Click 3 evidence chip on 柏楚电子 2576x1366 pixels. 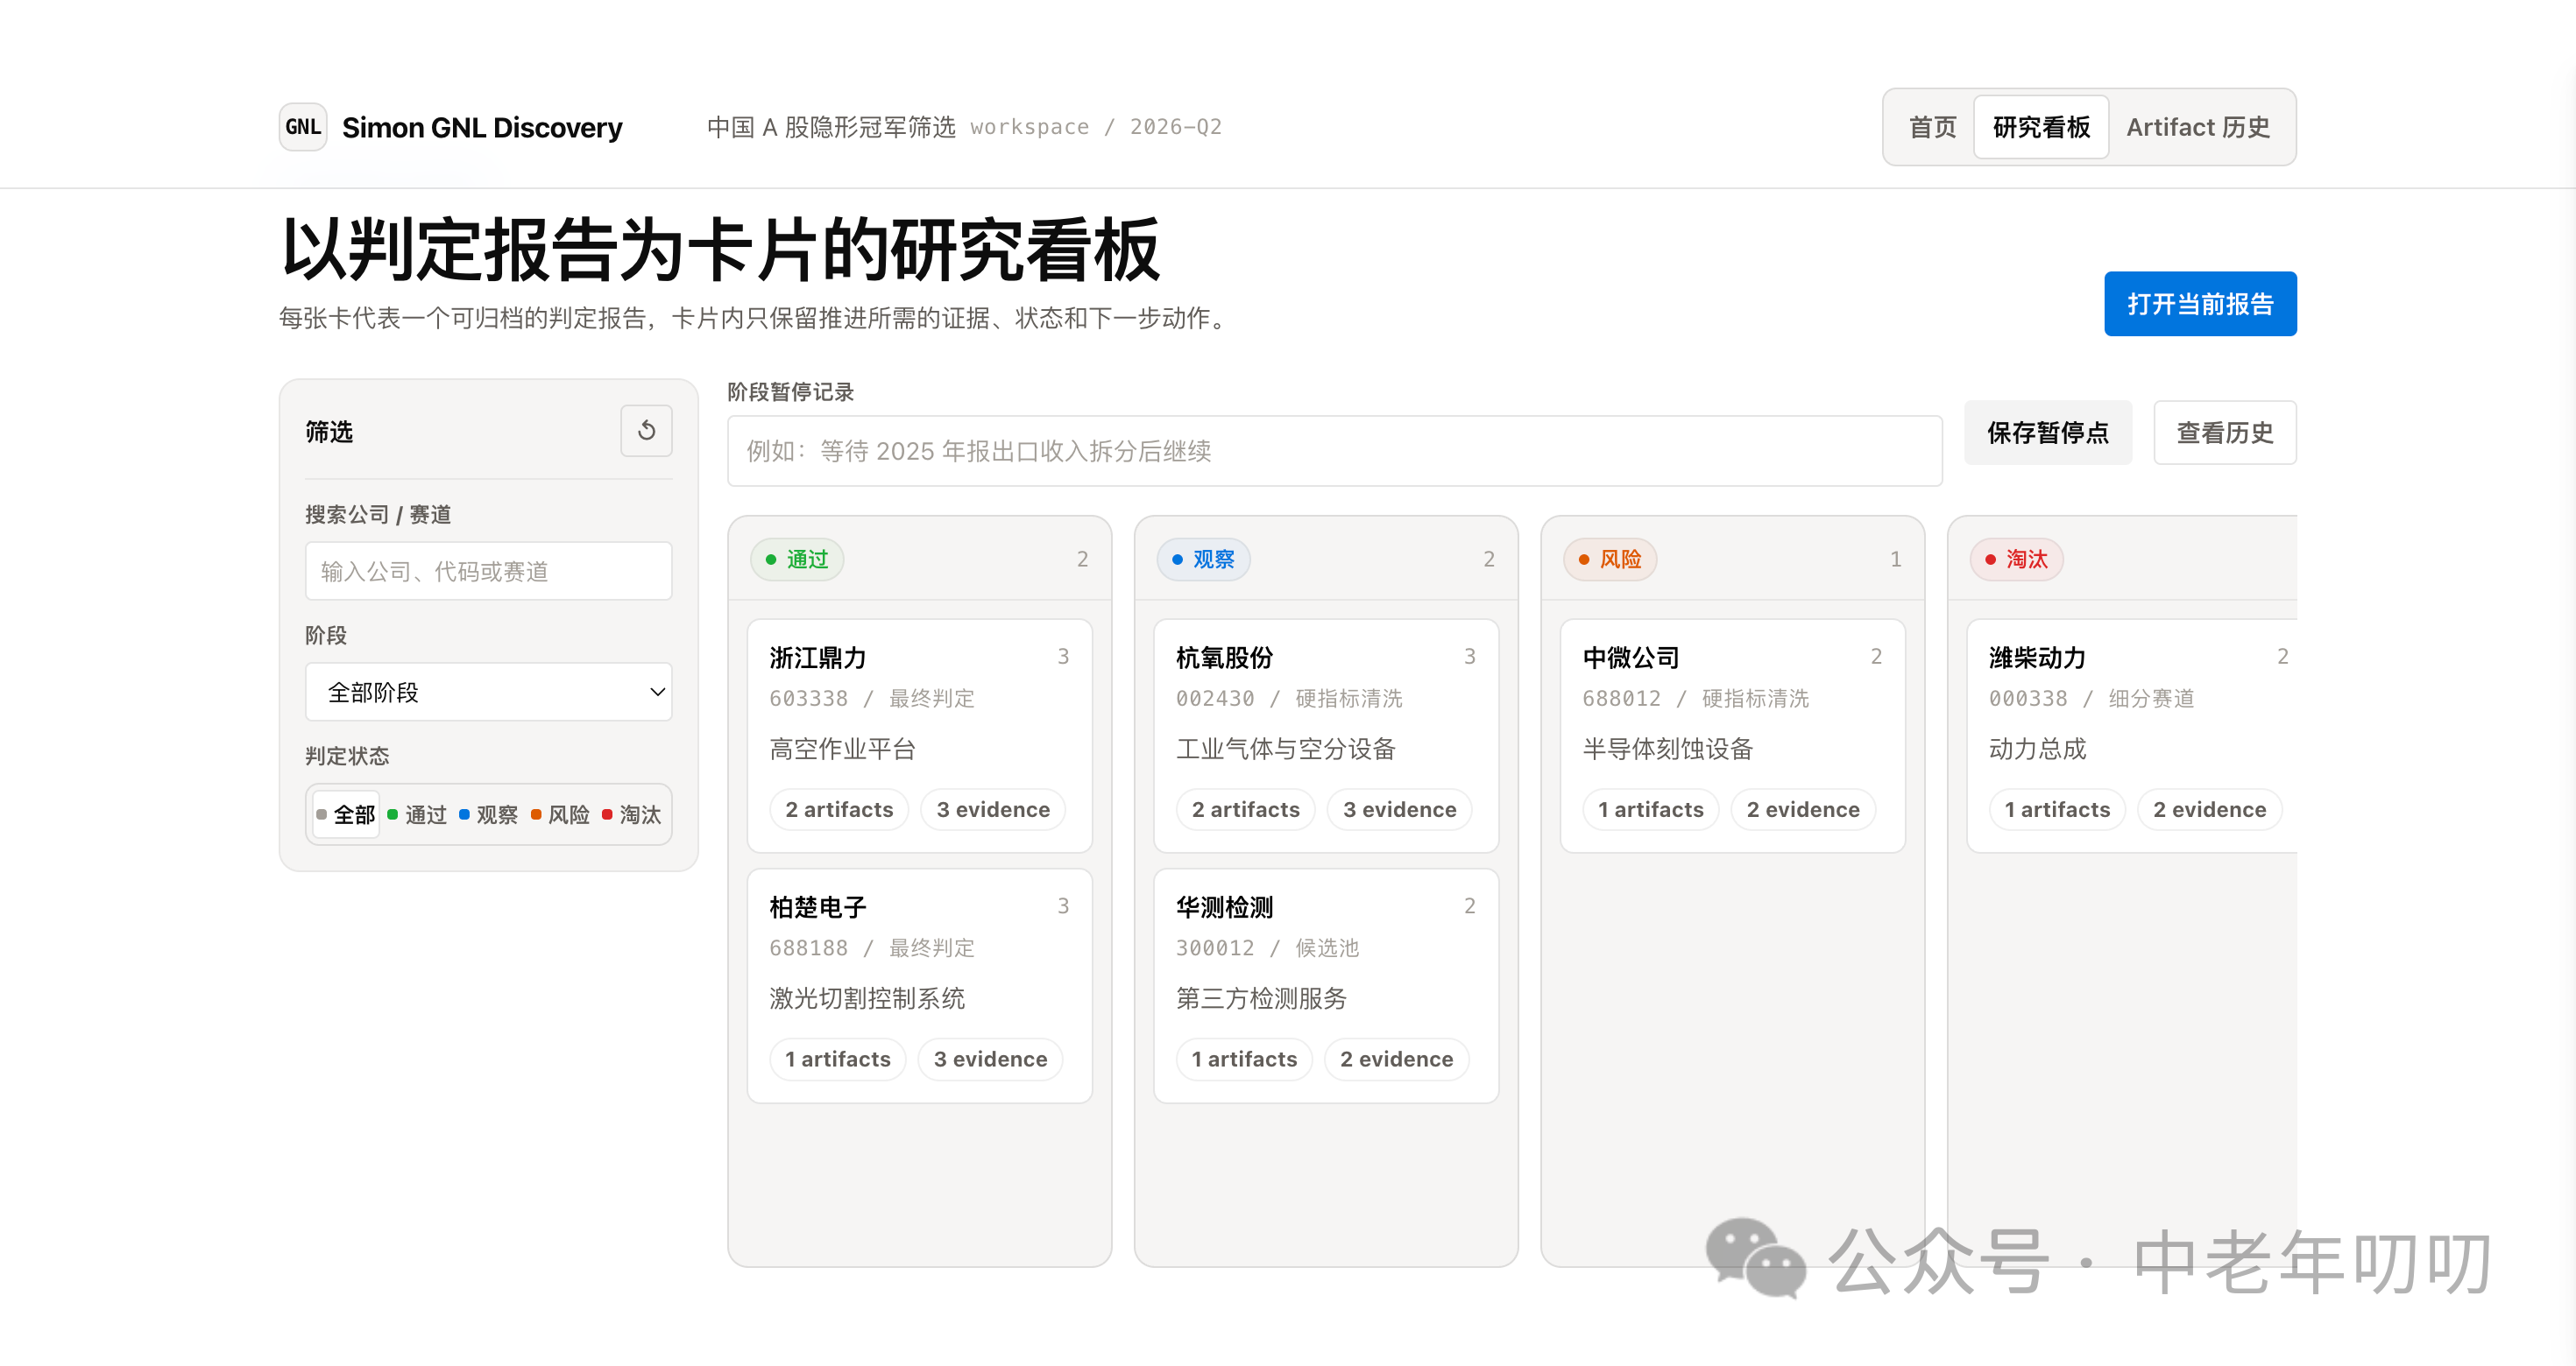990,1060
